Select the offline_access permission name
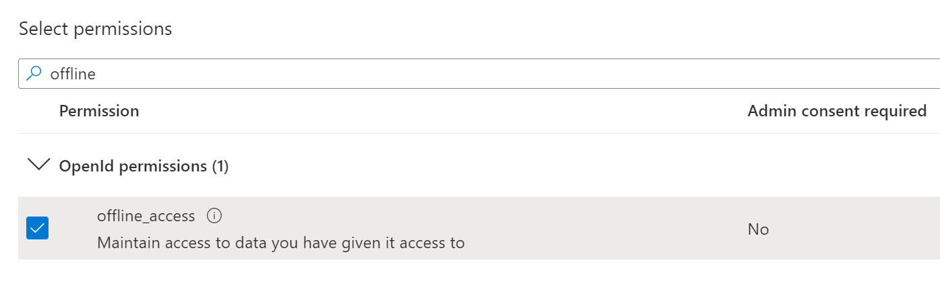Screen dimensions: 940x308 pyautogui.click(x=146, y=216)
